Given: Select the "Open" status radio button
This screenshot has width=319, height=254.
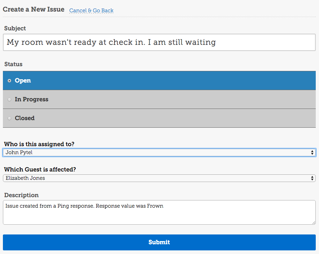Looking at the screenshot, I should point(9,80).
